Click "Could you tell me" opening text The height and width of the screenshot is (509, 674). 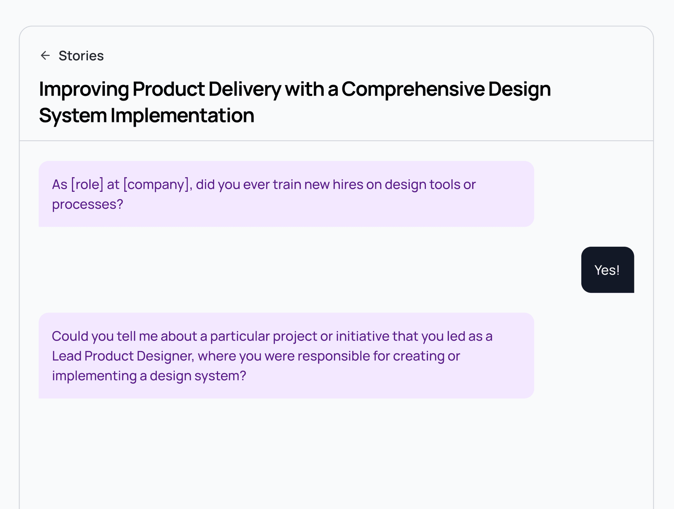(x=105, y=336)
